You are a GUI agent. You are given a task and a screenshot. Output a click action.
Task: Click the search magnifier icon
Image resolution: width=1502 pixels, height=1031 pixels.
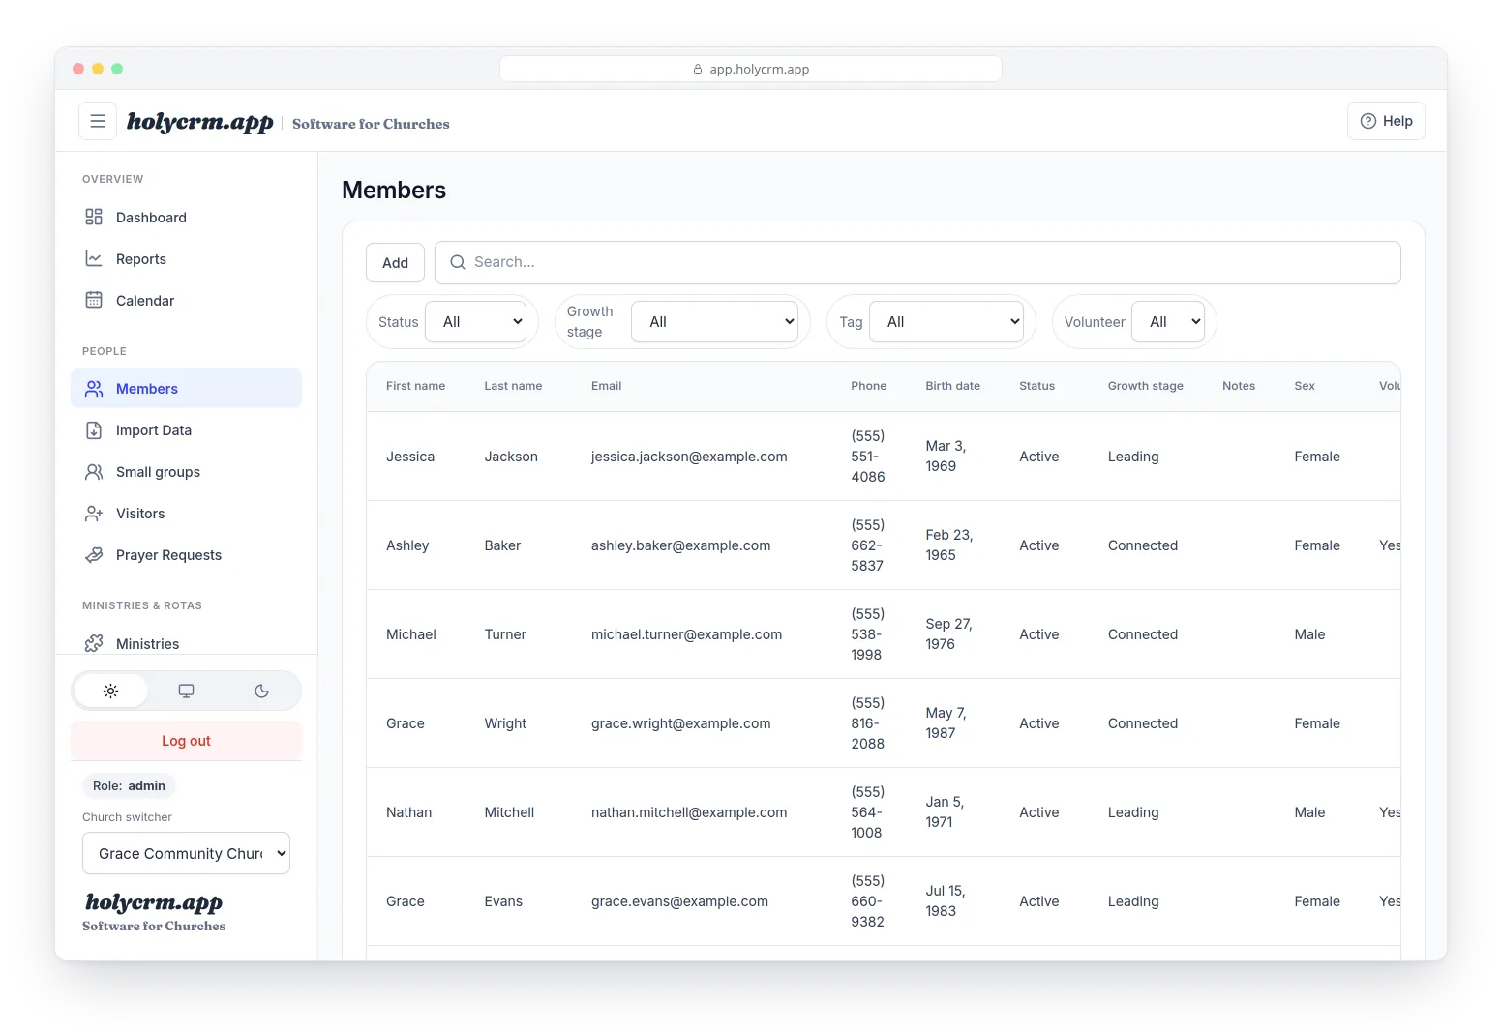pos(458,262)
